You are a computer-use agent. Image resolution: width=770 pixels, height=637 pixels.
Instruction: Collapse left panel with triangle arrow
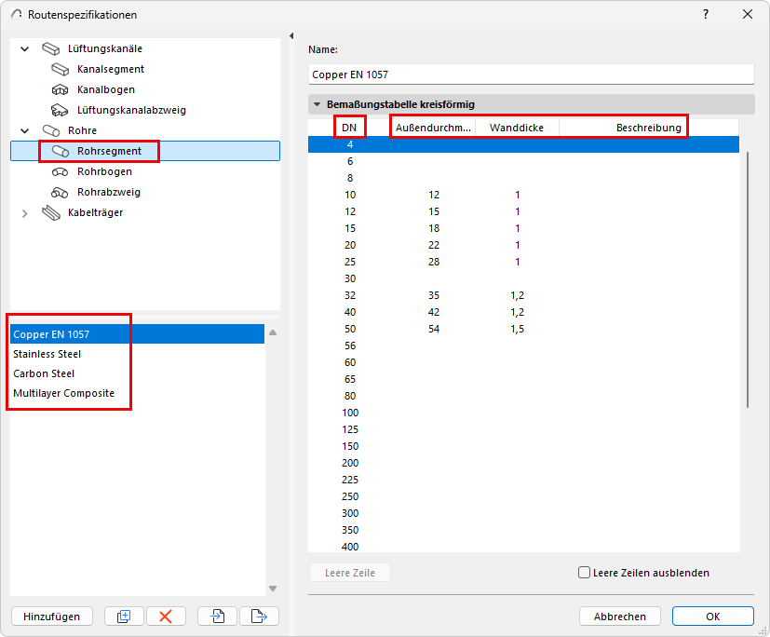click(291, 35)
